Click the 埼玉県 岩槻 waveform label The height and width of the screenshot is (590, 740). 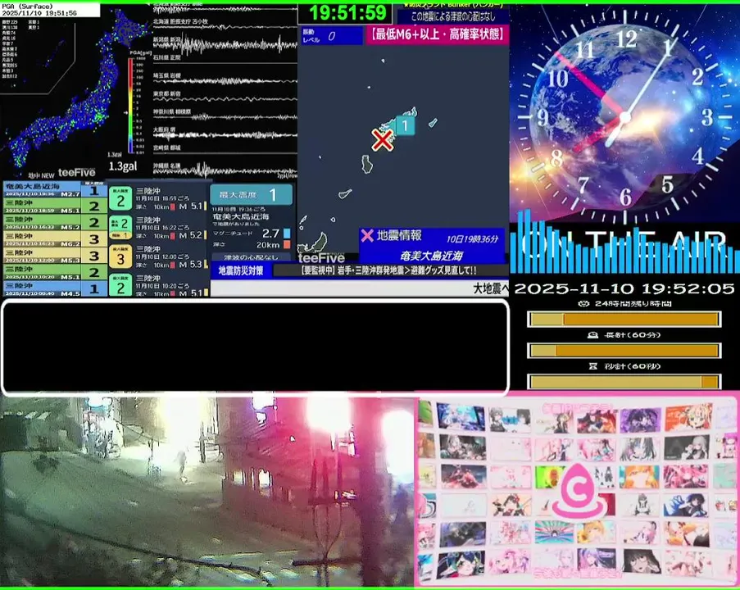click(166, 75)
